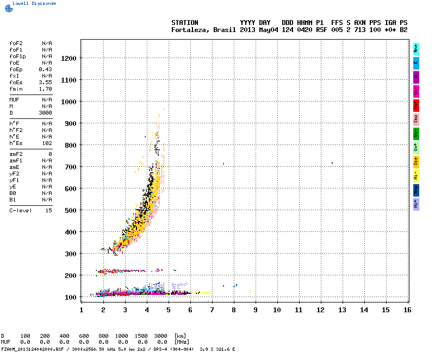435x353 pixels.
Task: Choose the pink Ssw legend swatch
Action: [x=416, y=119]
